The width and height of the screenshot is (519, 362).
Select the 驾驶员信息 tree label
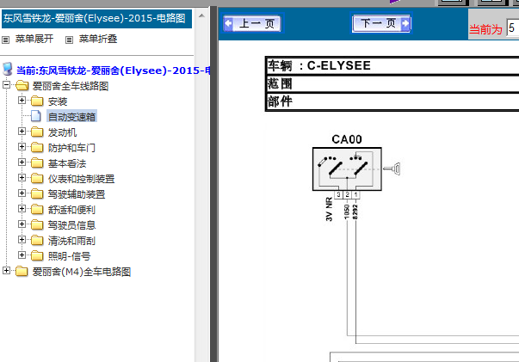coord(71,225)
